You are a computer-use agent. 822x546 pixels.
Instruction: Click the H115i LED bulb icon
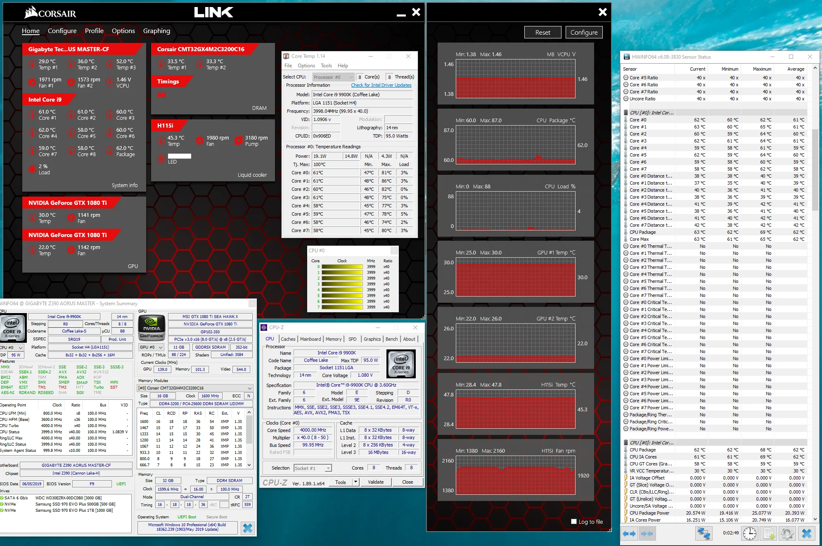[x=161, y=158]
